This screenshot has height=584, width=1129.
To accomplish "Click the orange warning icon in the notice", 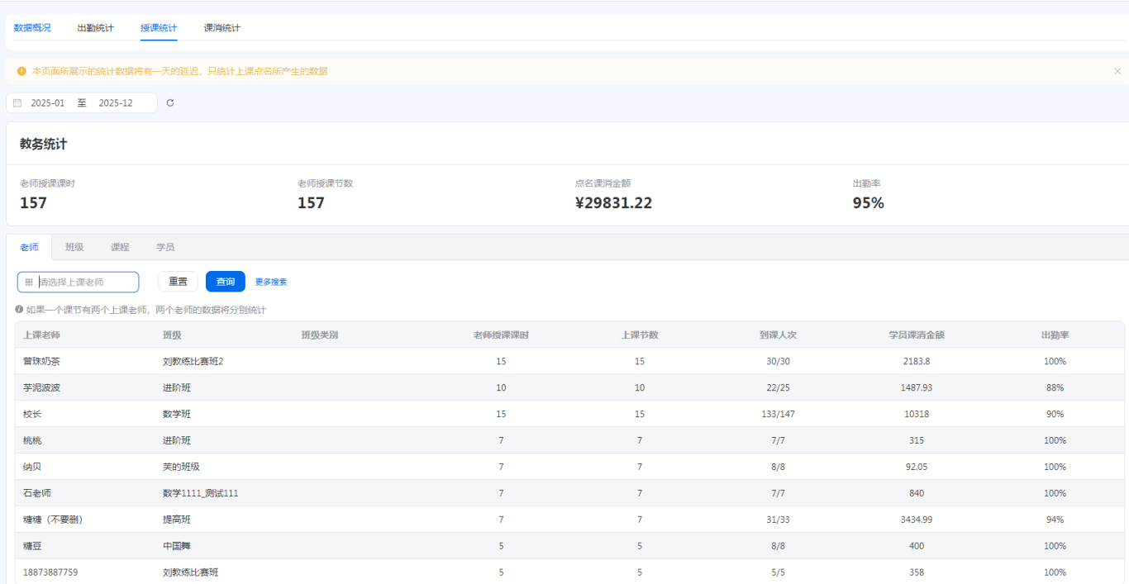I will 21,71.
